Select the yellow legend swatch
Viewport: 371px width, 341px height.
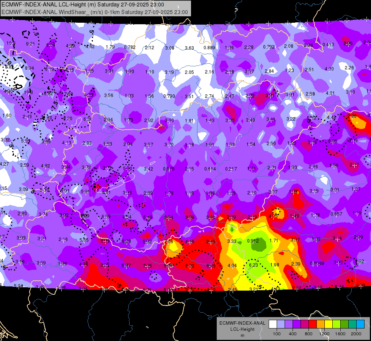[329, 324]
